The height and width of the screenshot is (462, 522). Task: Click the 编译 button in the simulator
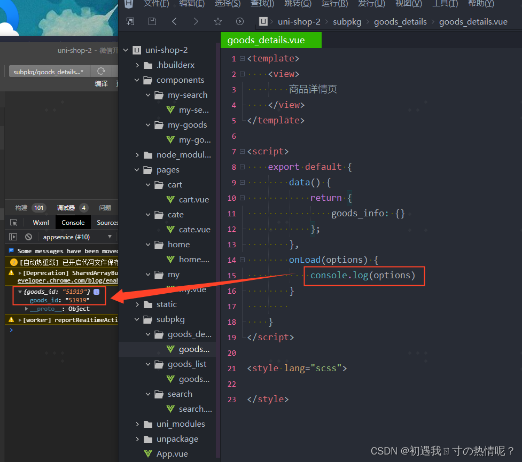(x=101, y=83)
